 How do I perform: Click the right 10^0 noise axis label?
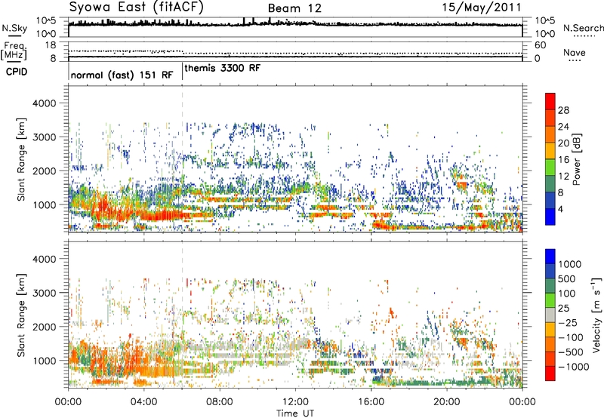(544, 34)
